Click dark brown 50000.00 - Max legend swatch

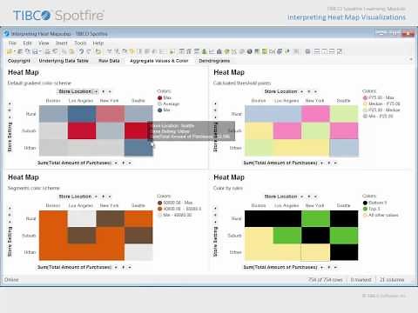tap(159, 203)
